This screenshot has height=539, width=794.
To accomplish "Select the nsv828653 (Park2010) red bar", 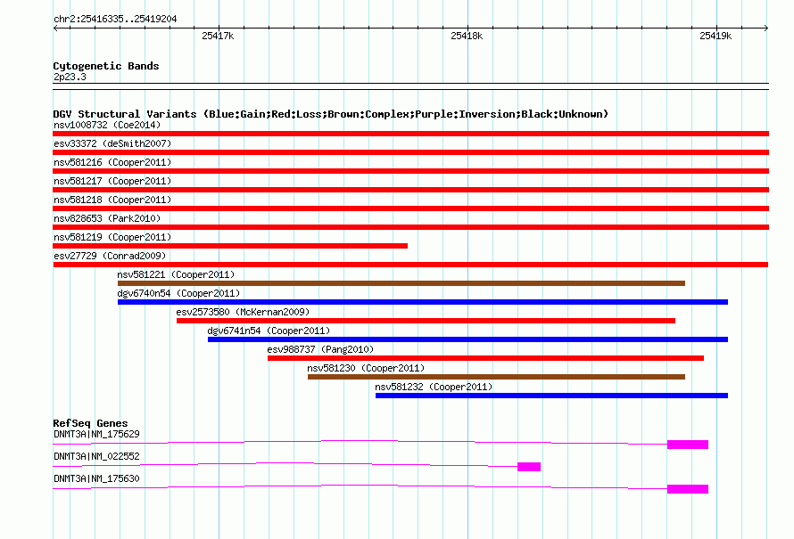I will 410,227.
